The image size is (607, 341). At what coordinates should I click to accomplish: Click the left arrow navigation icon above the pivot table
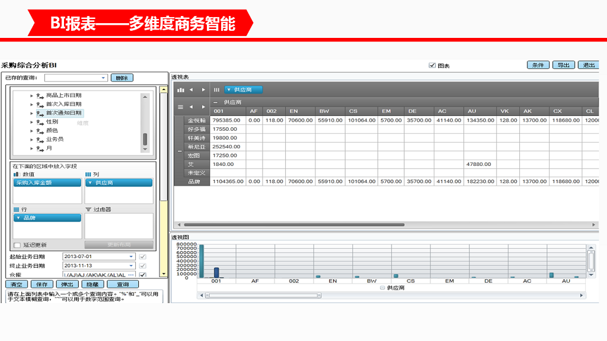[191, 90]
